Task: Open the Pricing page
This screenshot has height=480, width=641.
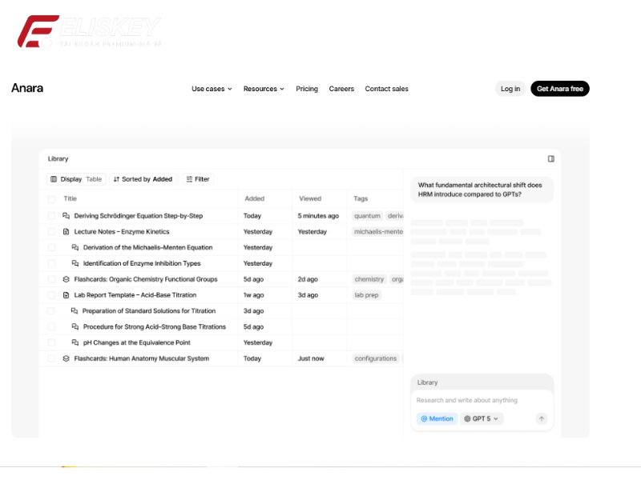Action: [307, 89]
